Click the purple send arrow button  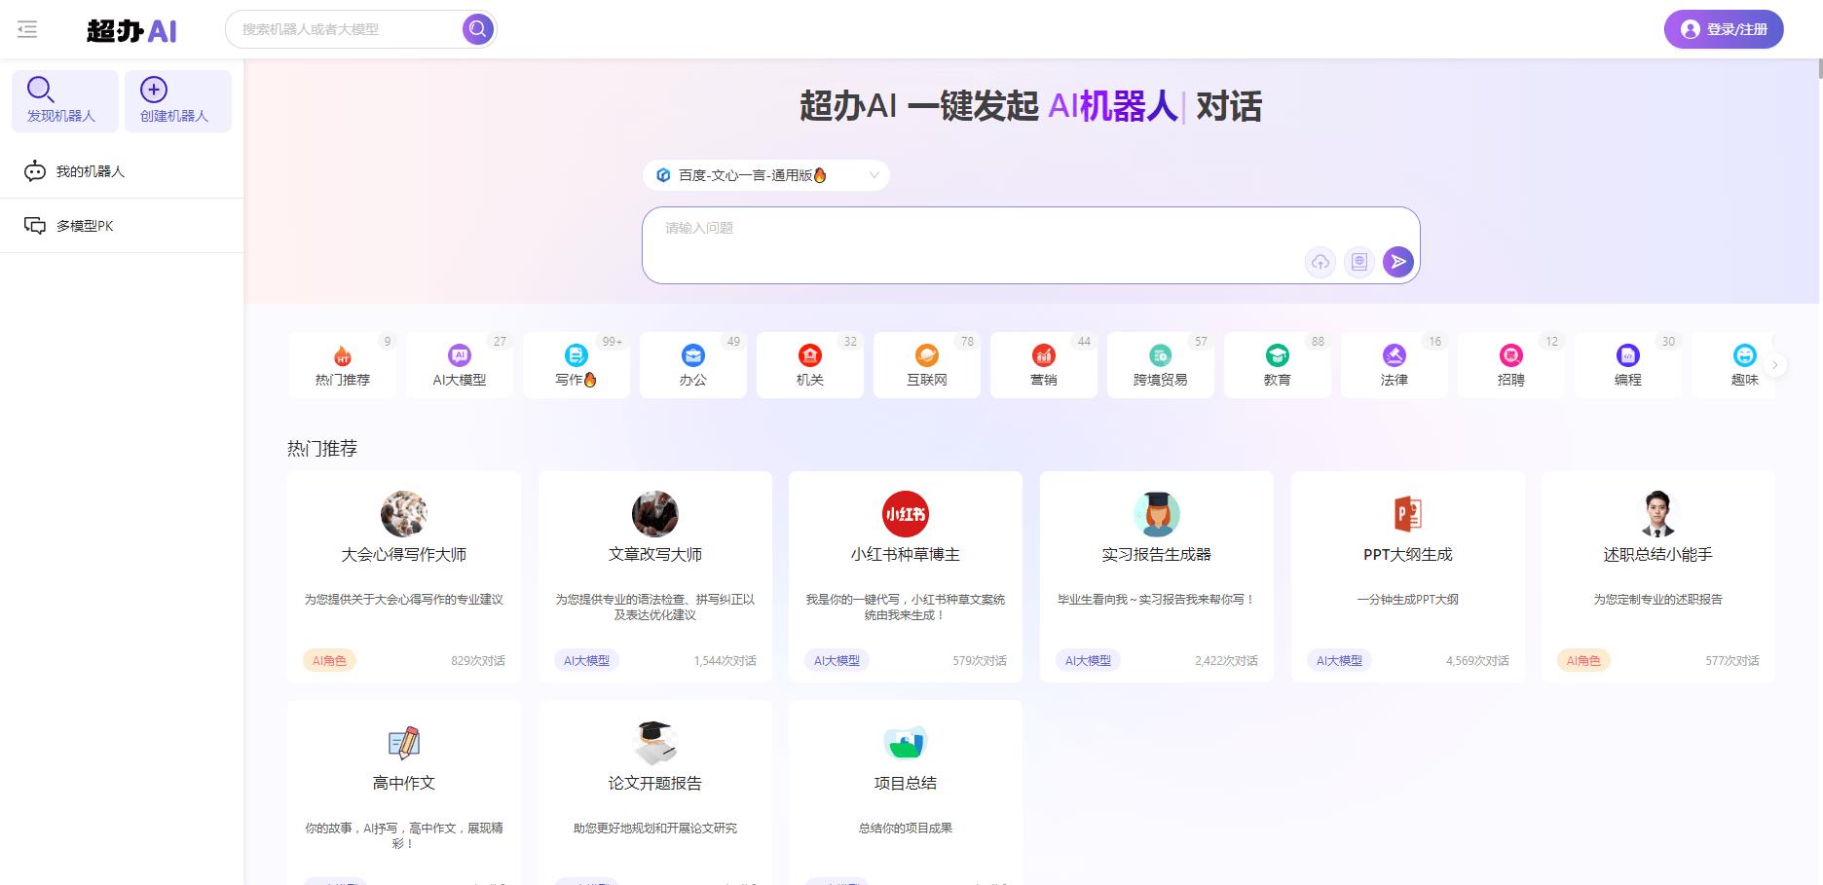[x=1397, y=262]
